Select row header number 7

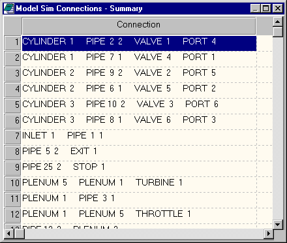[12, 137]
